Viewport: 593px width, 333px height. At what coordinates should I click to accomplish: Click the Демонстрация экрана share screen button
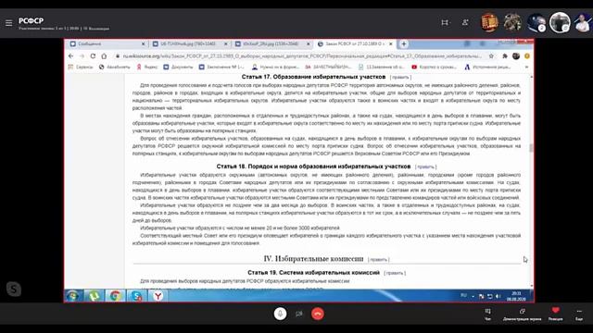click(522, 314)
